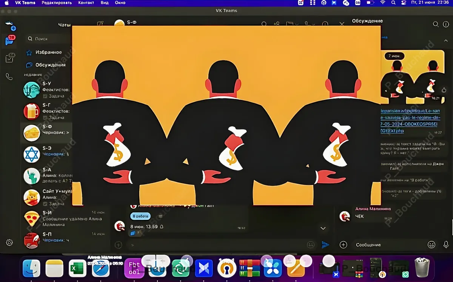Click the 'В работе' status badge
Viewport: 453px width, 282px height.
[x=140, y=216]
